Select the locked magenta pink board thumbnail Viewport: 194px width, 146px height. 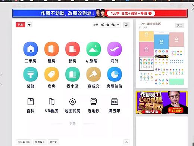(x=146, y=49)
